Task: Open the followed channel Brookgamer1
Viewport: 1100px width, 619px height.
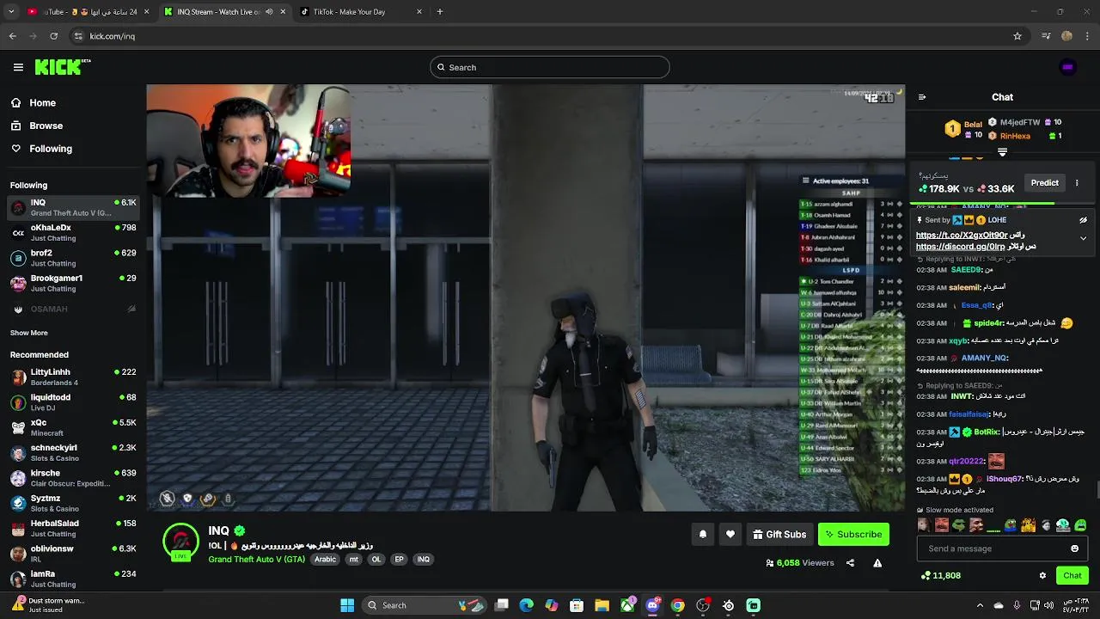Action: click(73, 283)
